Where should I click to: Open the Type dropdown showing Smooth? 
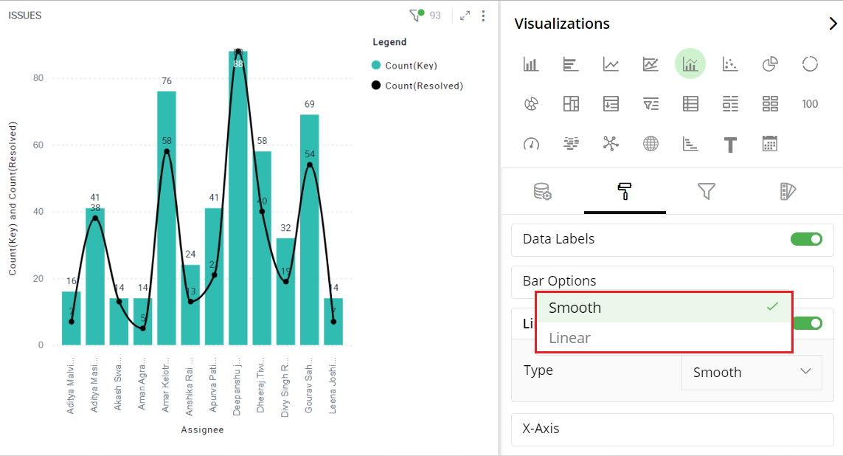(x=752, y=372)
